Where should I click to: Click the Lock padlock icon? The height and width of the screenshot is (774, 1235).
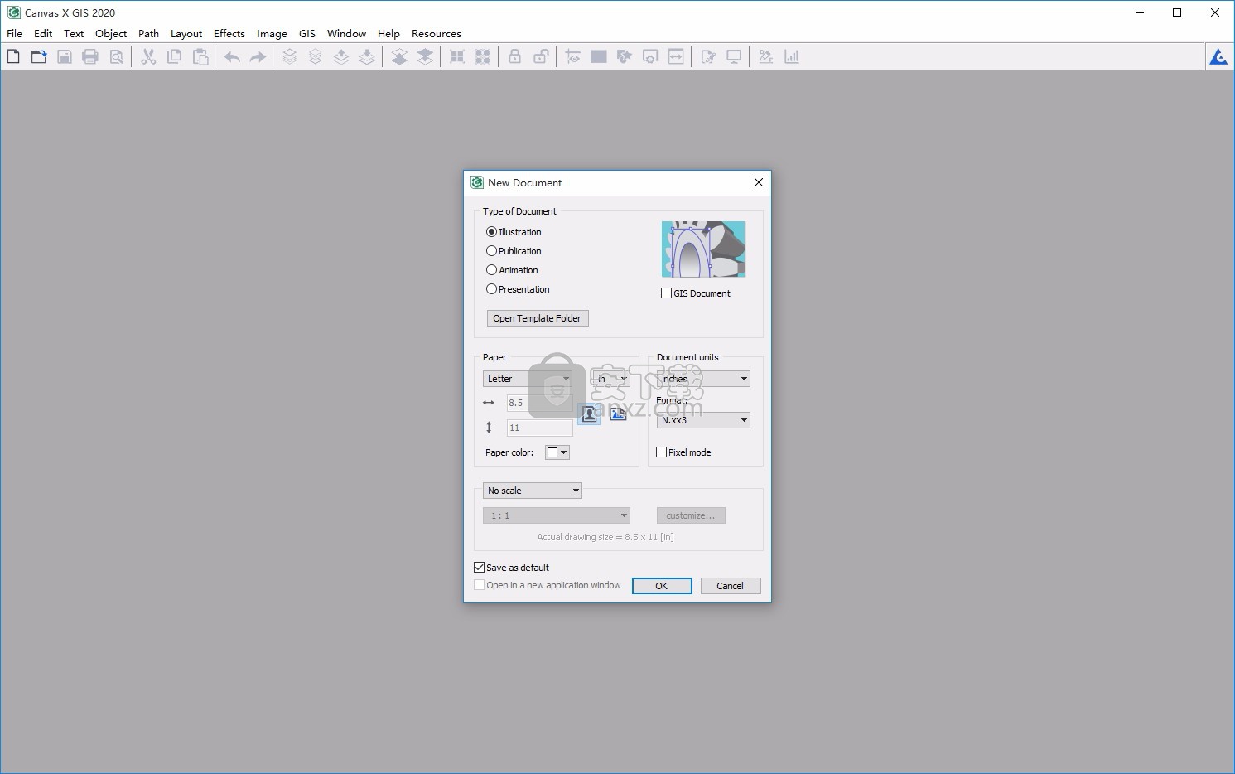coord(514,56)
